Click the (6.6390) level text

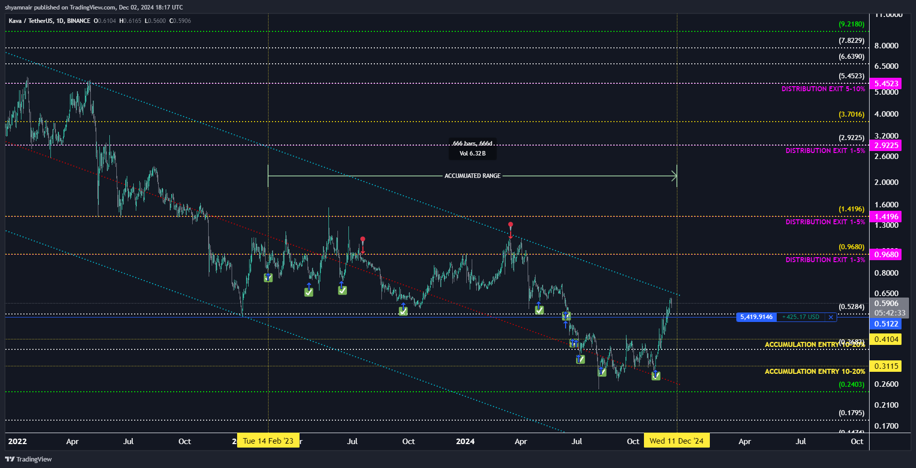[x=851, y=56]
